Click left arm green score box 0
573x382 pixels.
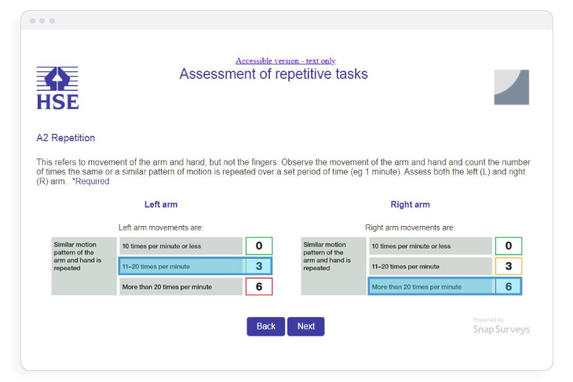tap(259, 246)
